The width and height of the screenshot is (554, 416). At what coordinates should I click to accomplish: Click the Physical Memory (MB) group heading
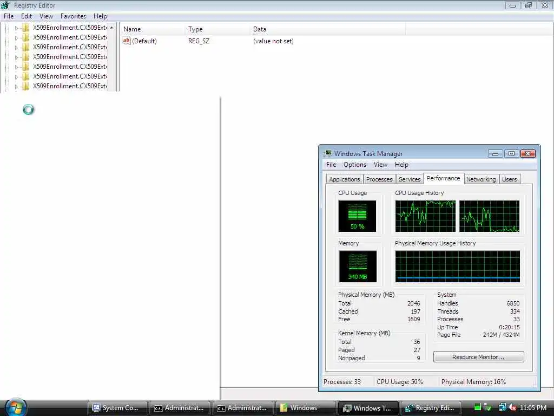coord(366,295)
